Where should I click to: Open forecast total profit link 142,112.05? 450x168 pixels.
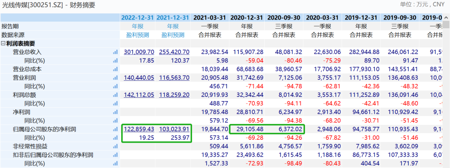coord(139,95)
